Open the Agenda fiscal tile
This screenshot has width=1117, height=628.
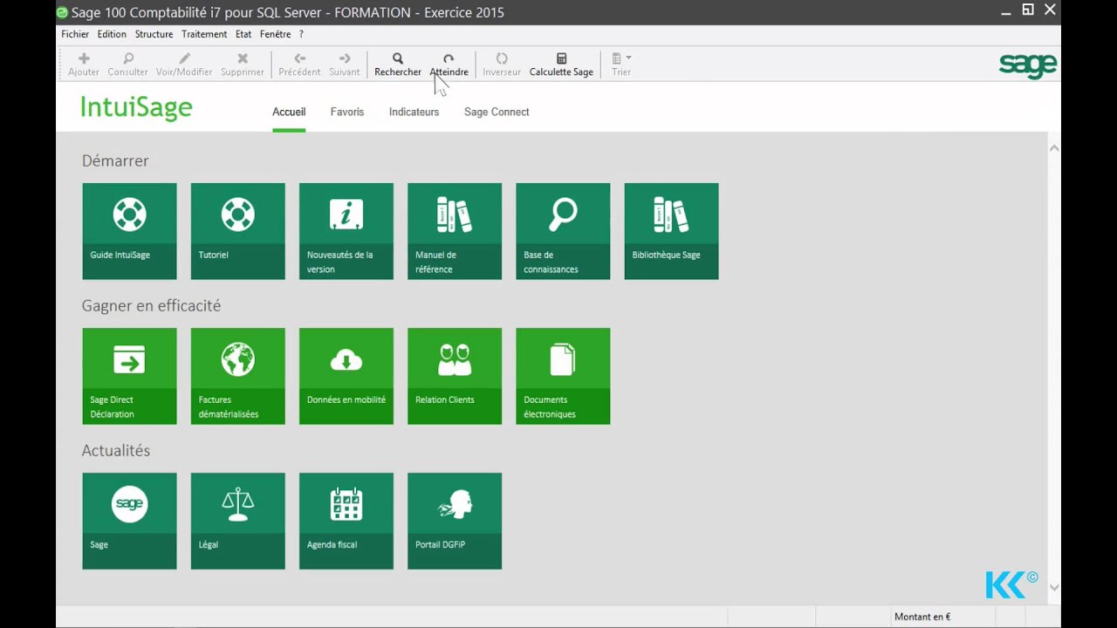coord(346,521)
